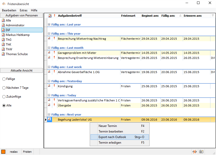Viewport: 216px width, 155px height.
Task: Choose Neuer Termin from context menu
Action: point(120,126)
